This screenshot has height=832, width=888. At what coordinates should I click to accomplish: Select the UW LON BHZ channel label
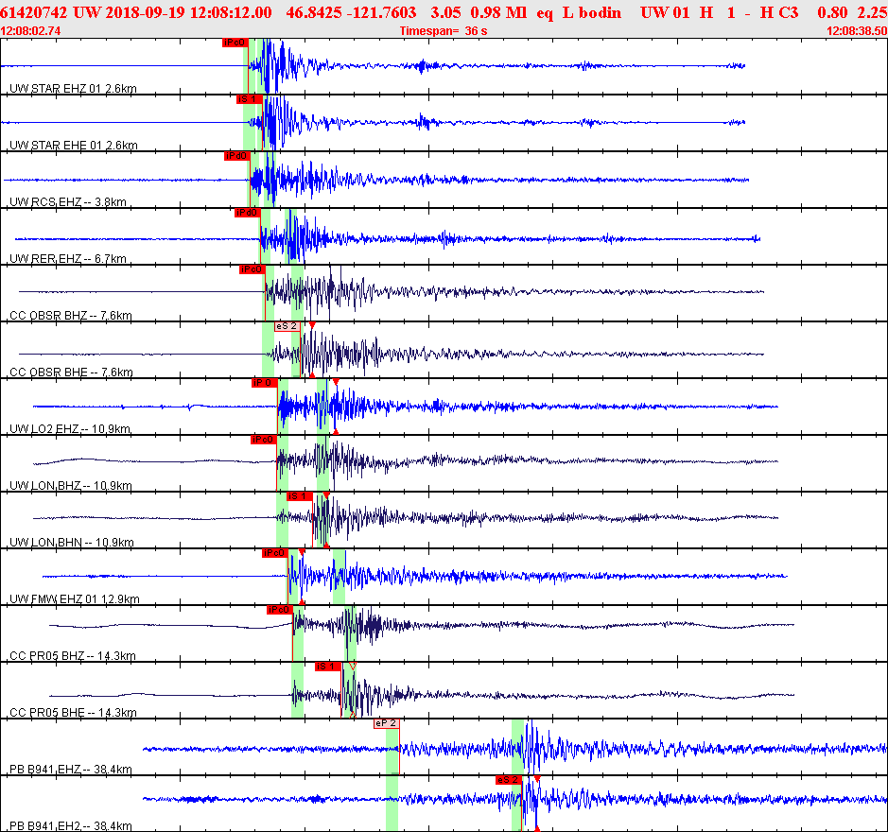(70, 486)
